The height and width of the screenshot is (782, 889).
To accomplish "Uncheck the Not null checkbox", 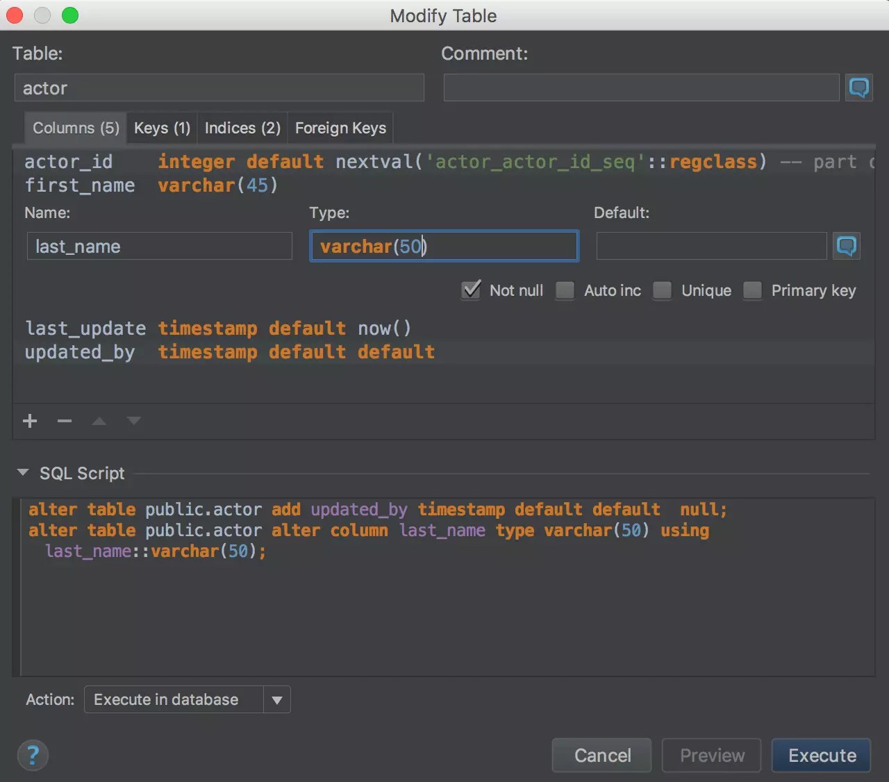I will tap(471, 290).
